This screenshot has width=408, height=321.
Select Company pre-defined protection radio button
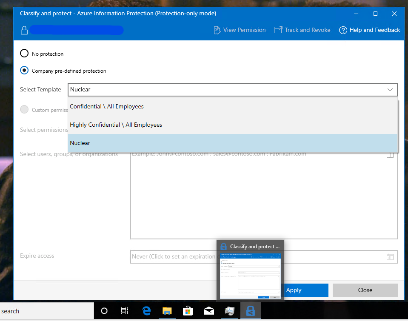[24, 70]
